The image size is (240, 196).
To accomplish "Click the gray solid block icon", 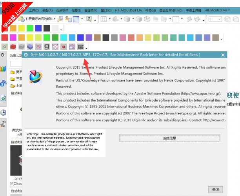I will point(22,47).
